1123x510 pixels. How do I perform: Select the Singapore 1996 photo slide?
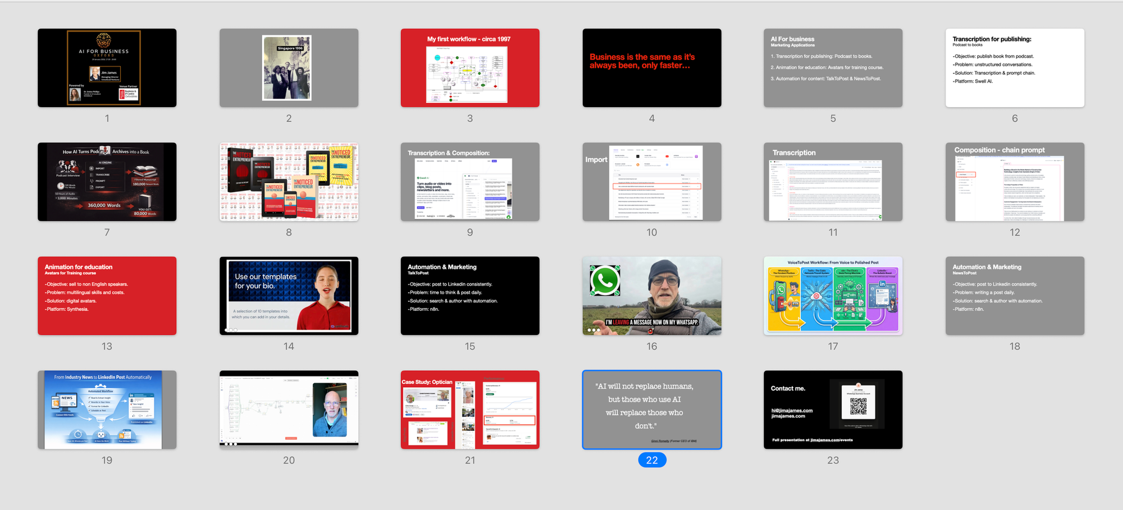pyautogui.click(x=289, y=68)
